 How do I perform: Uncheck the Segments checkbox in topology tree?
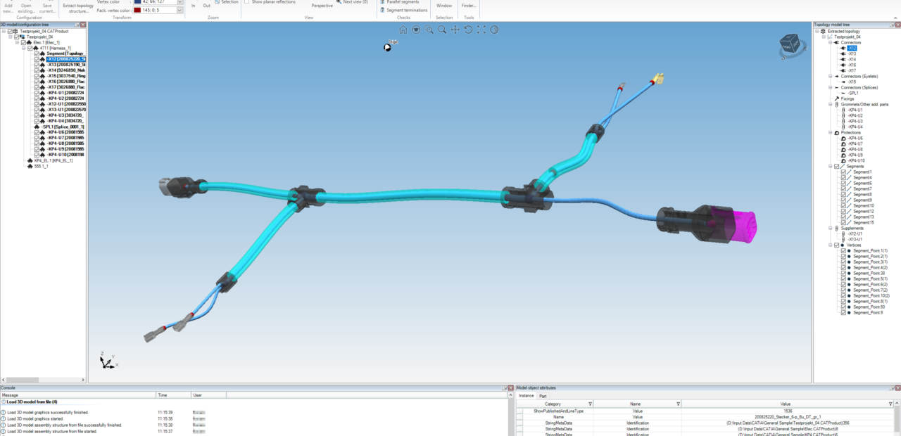click(837, 167)
